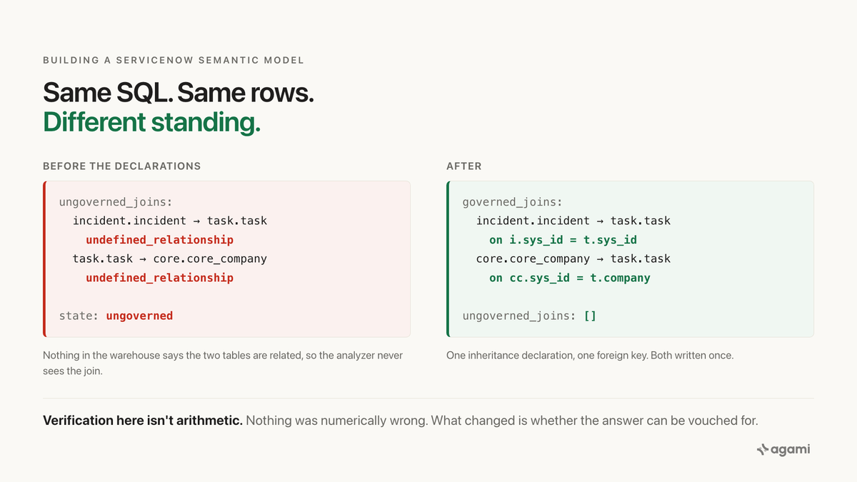The width and height of the screenshot is (857, 482).
Task: Click the 'Building a ServiceNow Semantic Model' header
Action: pos(174,61)
